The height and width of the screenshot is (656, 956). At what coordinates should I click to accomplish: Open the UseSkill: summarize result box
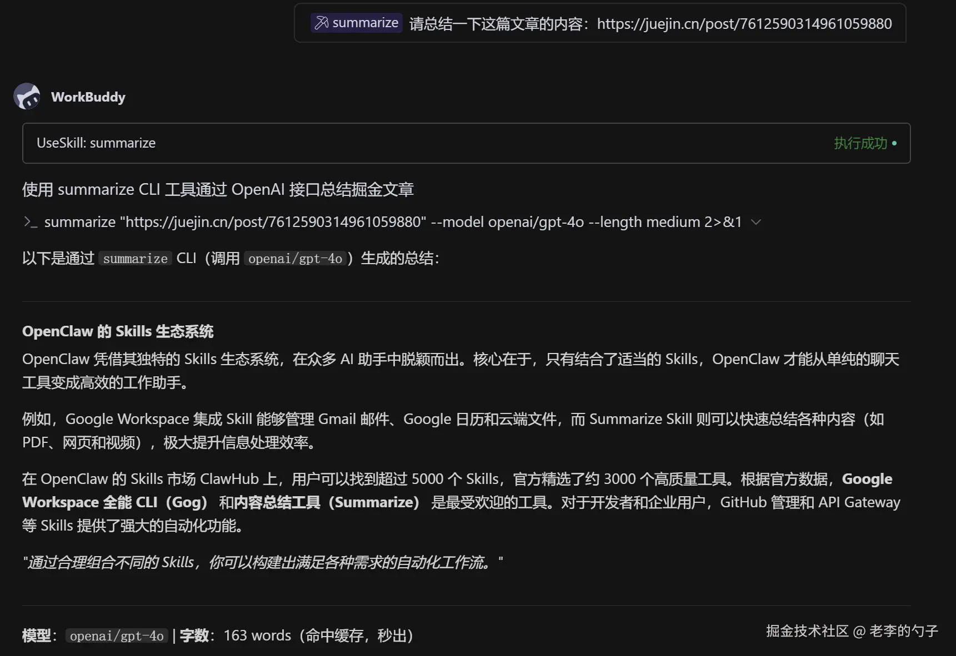[466, 143]
